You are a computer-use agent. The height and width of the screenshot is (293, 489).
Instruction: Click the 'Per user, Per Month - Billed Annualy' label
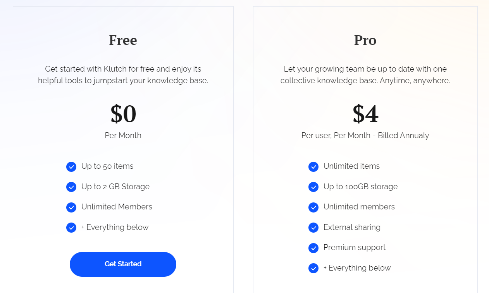pos(365,135)
